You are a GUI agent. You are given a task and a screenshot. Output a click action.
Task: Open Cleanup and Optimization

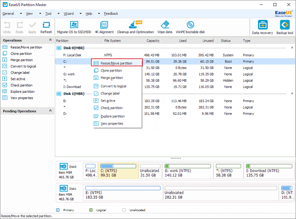coord(135,28)
